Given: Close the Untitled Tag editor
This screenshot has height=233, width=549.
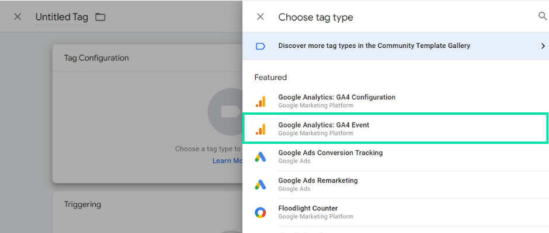Looking at the screenshot, I should point(18,17).
